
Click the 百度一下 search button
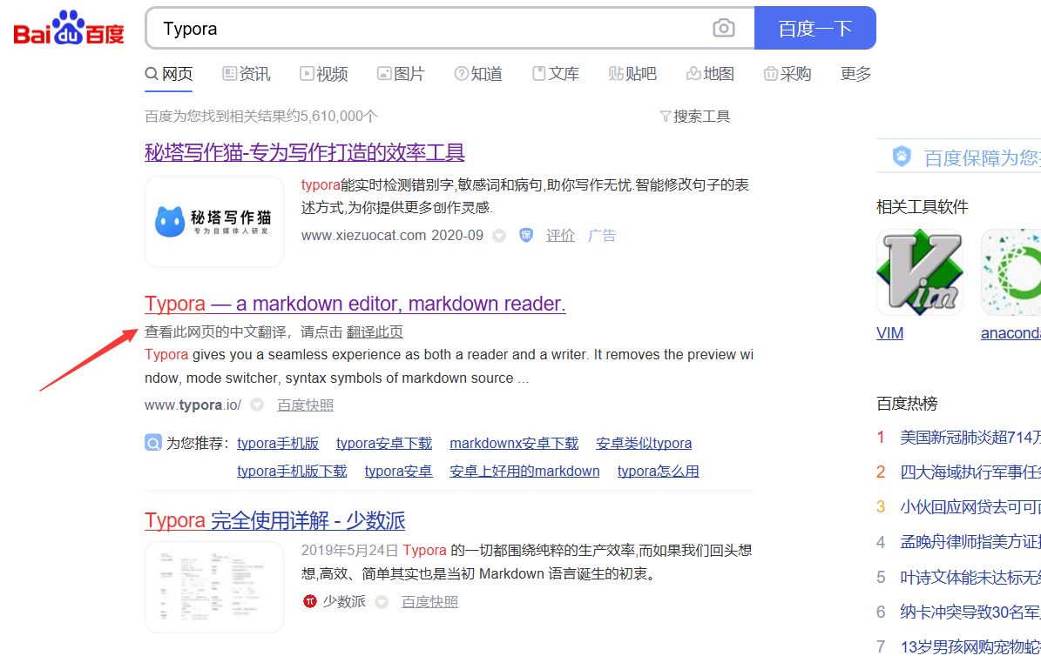pos(815,28)
